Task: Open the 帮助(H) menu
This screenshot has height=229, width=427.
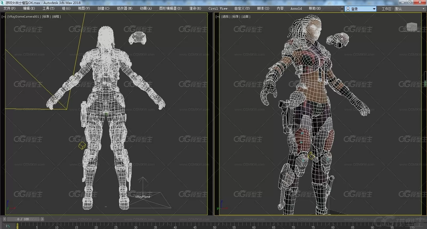Action: point(315,9)
